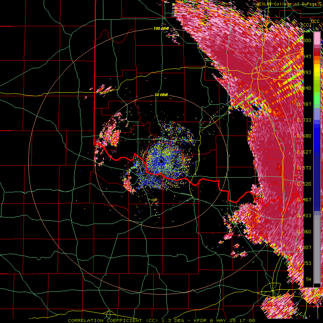This screenshot has width=323, height=323.
Task: Pick the bright green band in the color legend
Action: [x=317, y=98]
